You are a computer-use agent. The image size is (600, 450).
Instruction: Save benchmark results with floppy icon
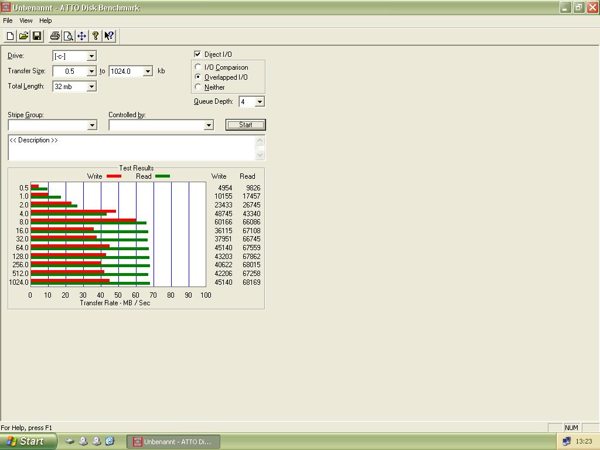pyautogui.click(x=37, y=36)
